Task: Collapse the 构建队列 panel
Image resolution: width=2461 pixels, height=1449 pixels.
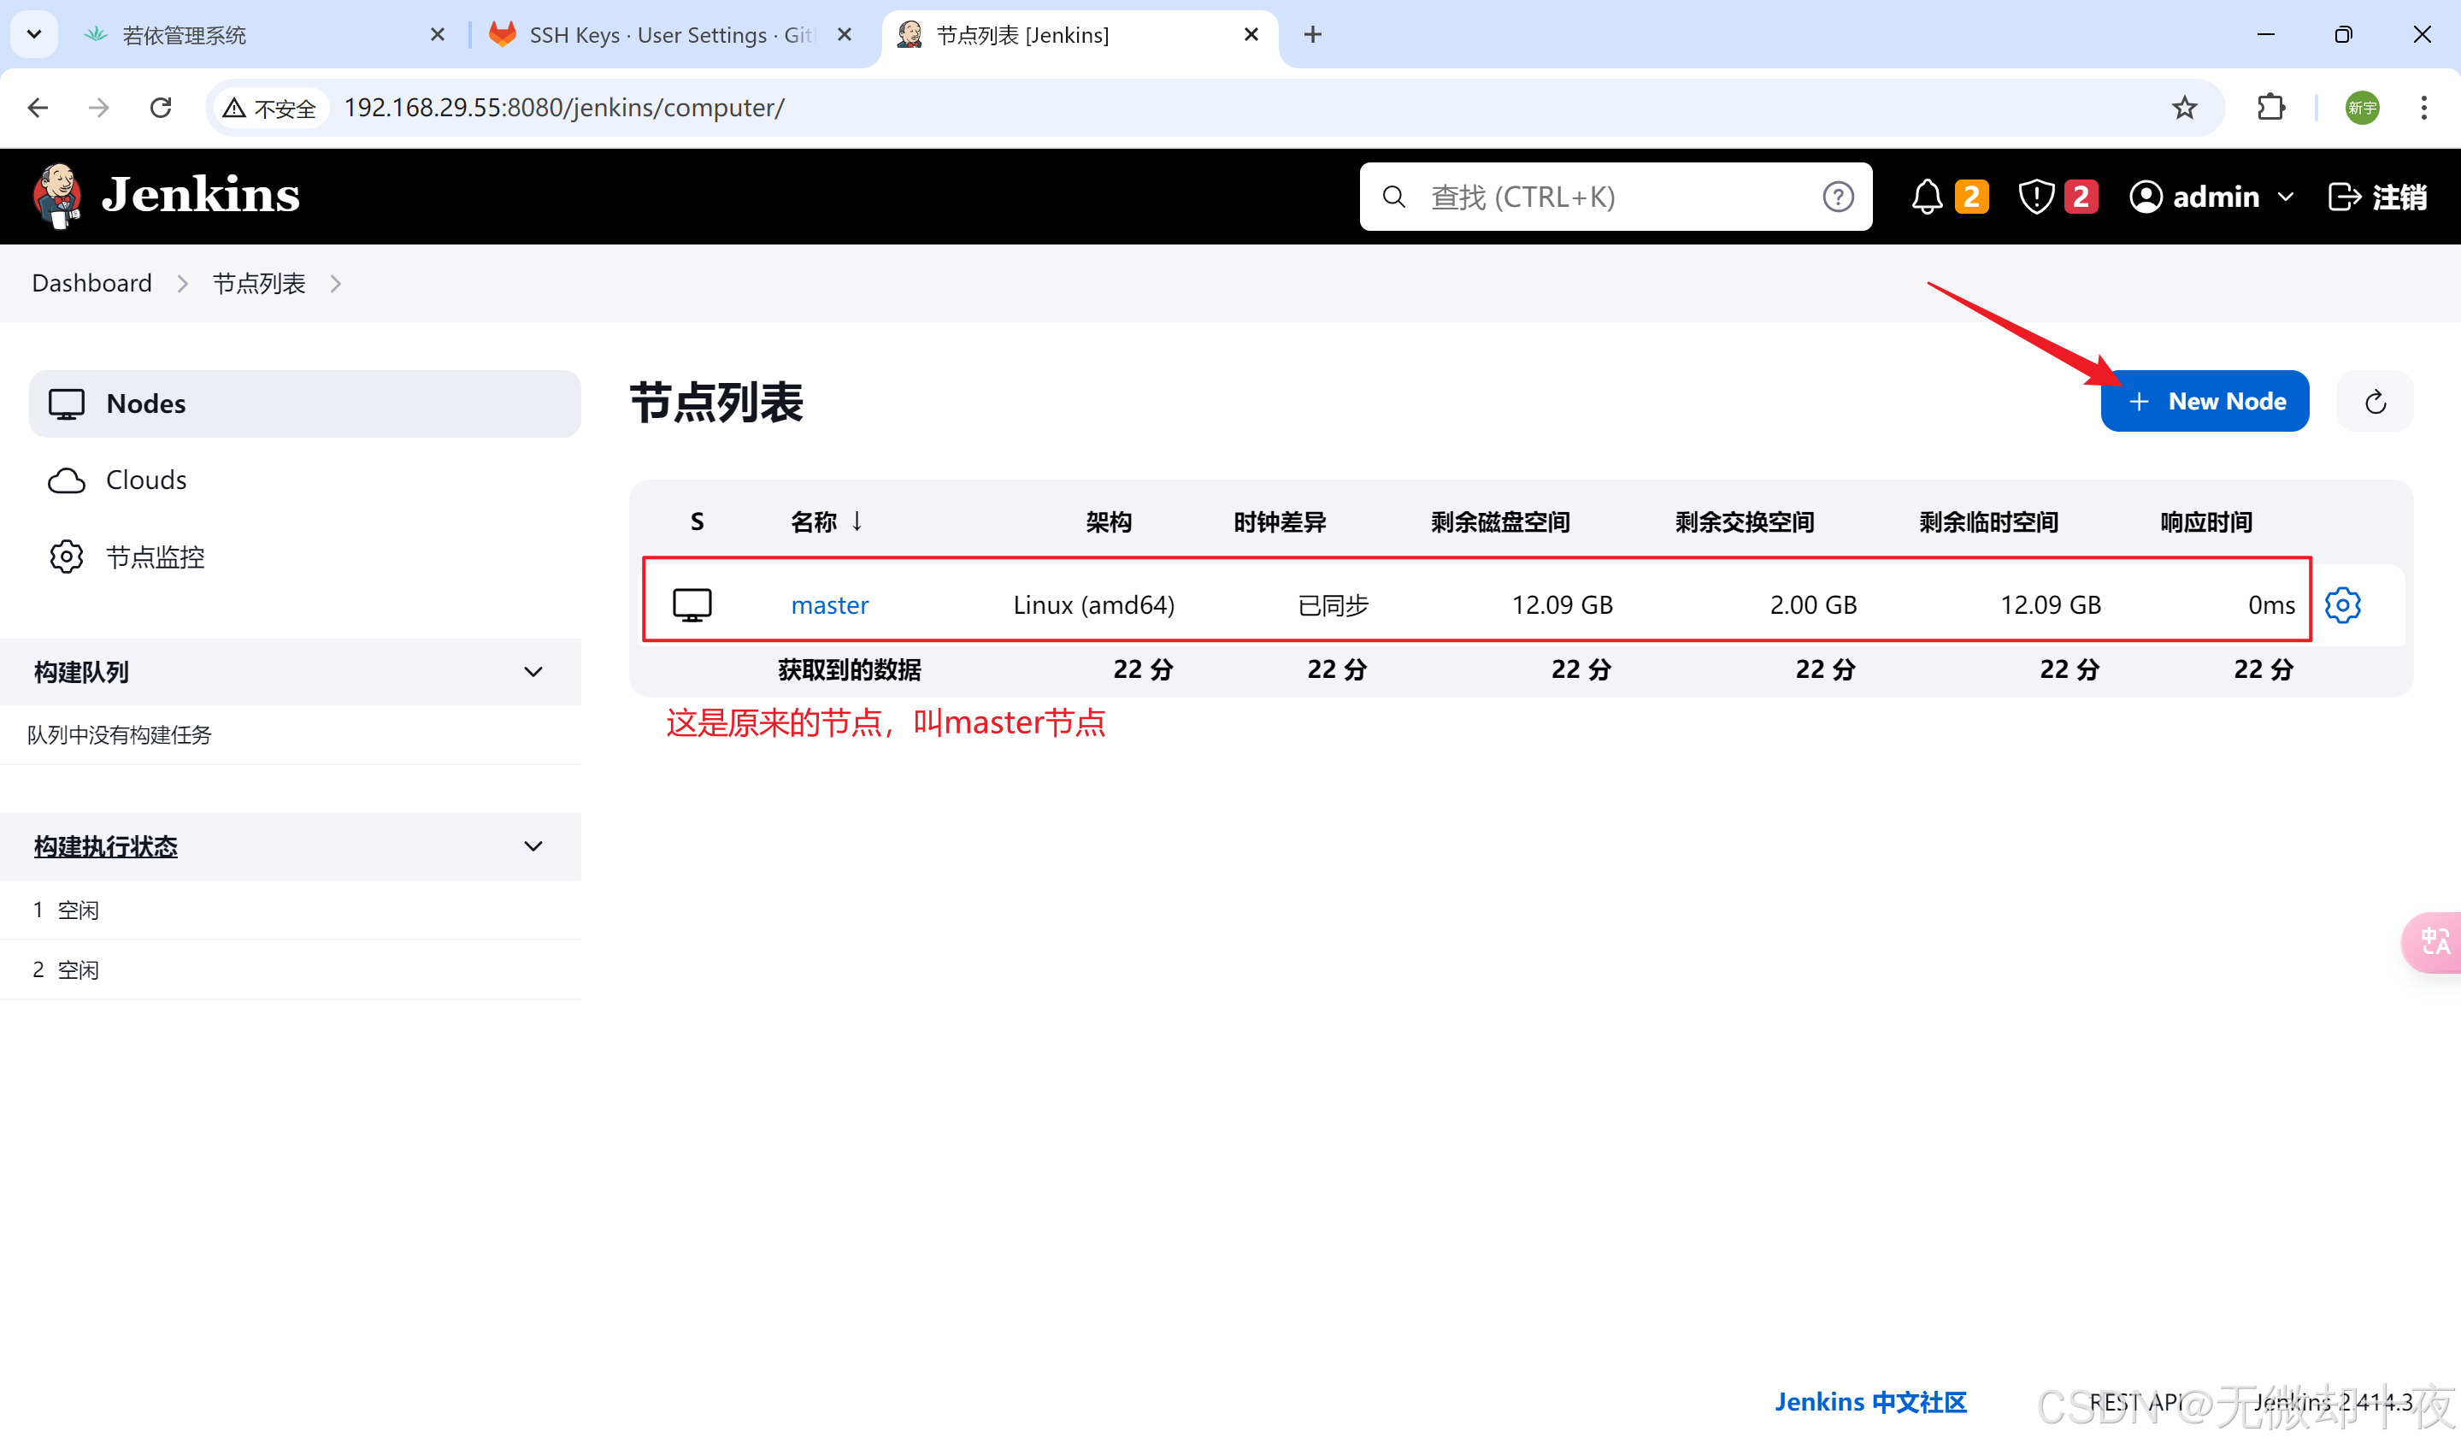Action: [x=533, y=672]
